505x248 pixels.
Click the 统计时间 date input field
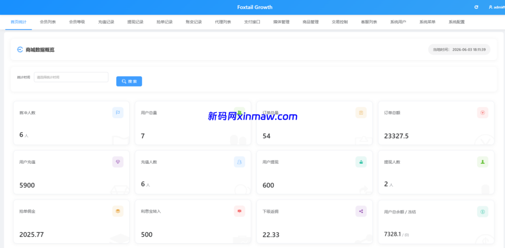click(71, 77)
